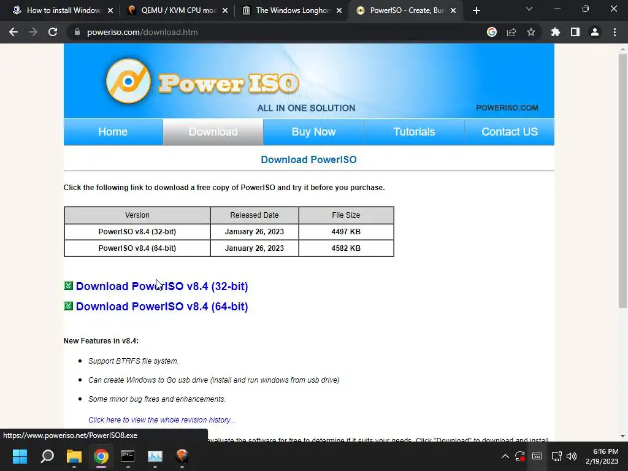Screen dimensions: 628x471
Task: Click table cell 'PowerISO v8.4 (32-bit)'
Action: coord(137,231)
